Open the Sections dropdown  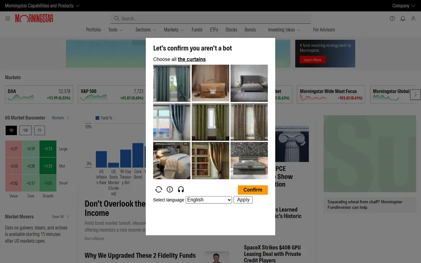(x=145, y=30)
